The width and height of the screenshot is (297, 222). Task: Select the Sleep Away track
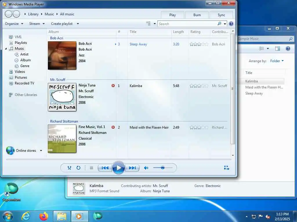[138, 44]
